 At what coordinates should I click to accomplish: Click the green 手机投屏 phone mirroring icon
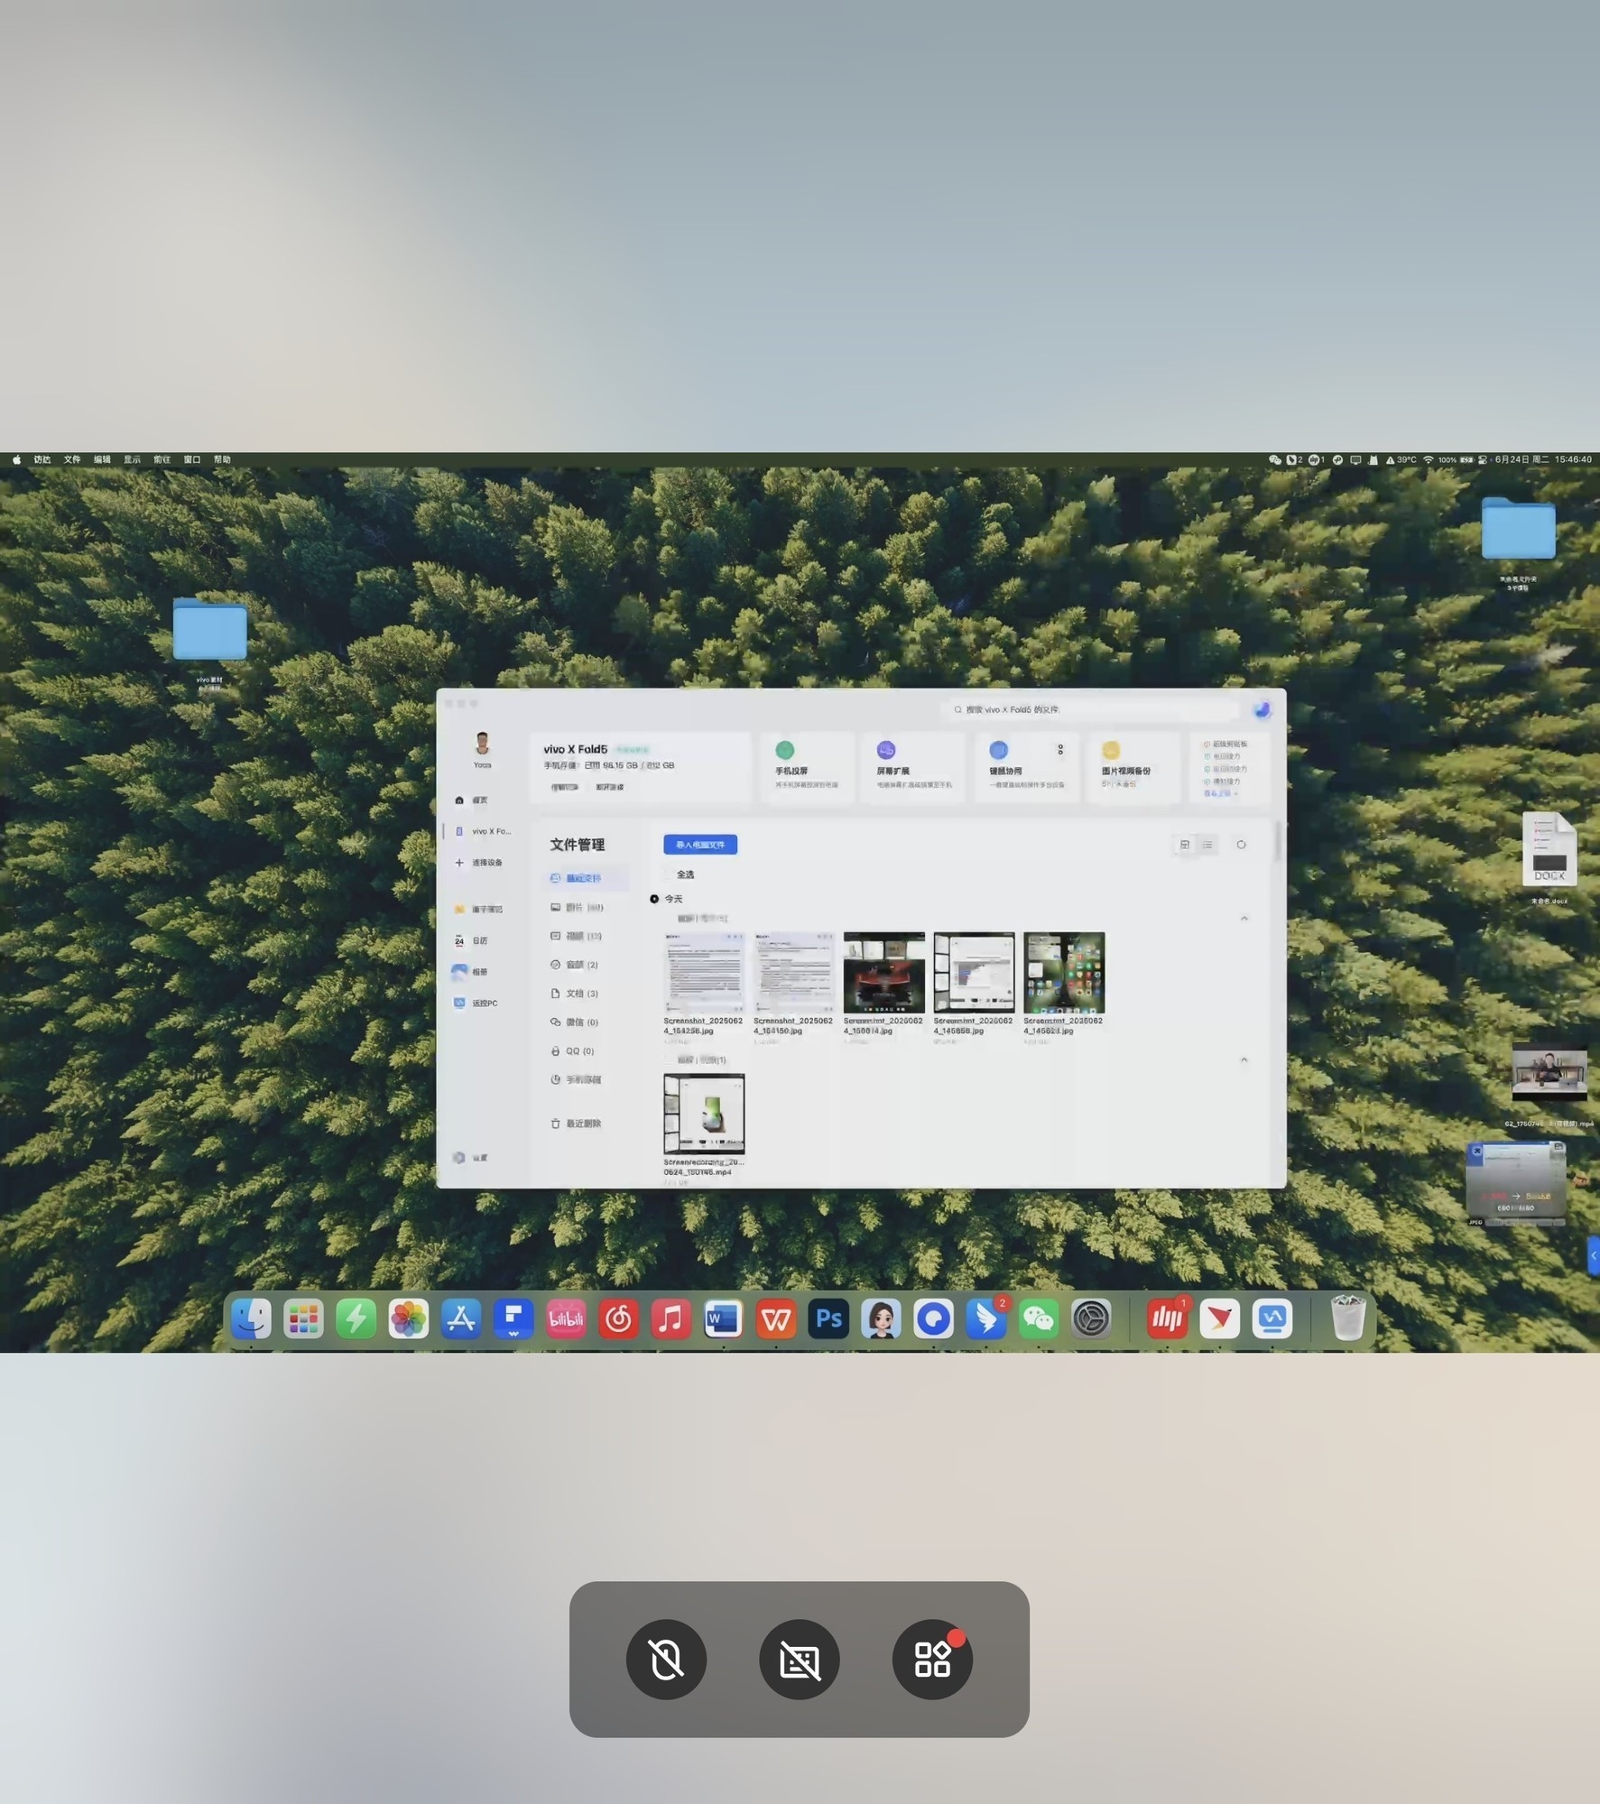pos(784,750)
